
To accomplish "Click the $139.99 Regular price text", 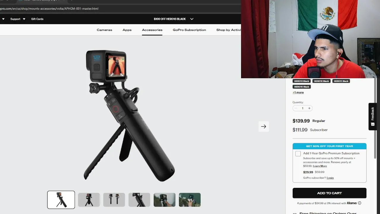I will point(309,121).
